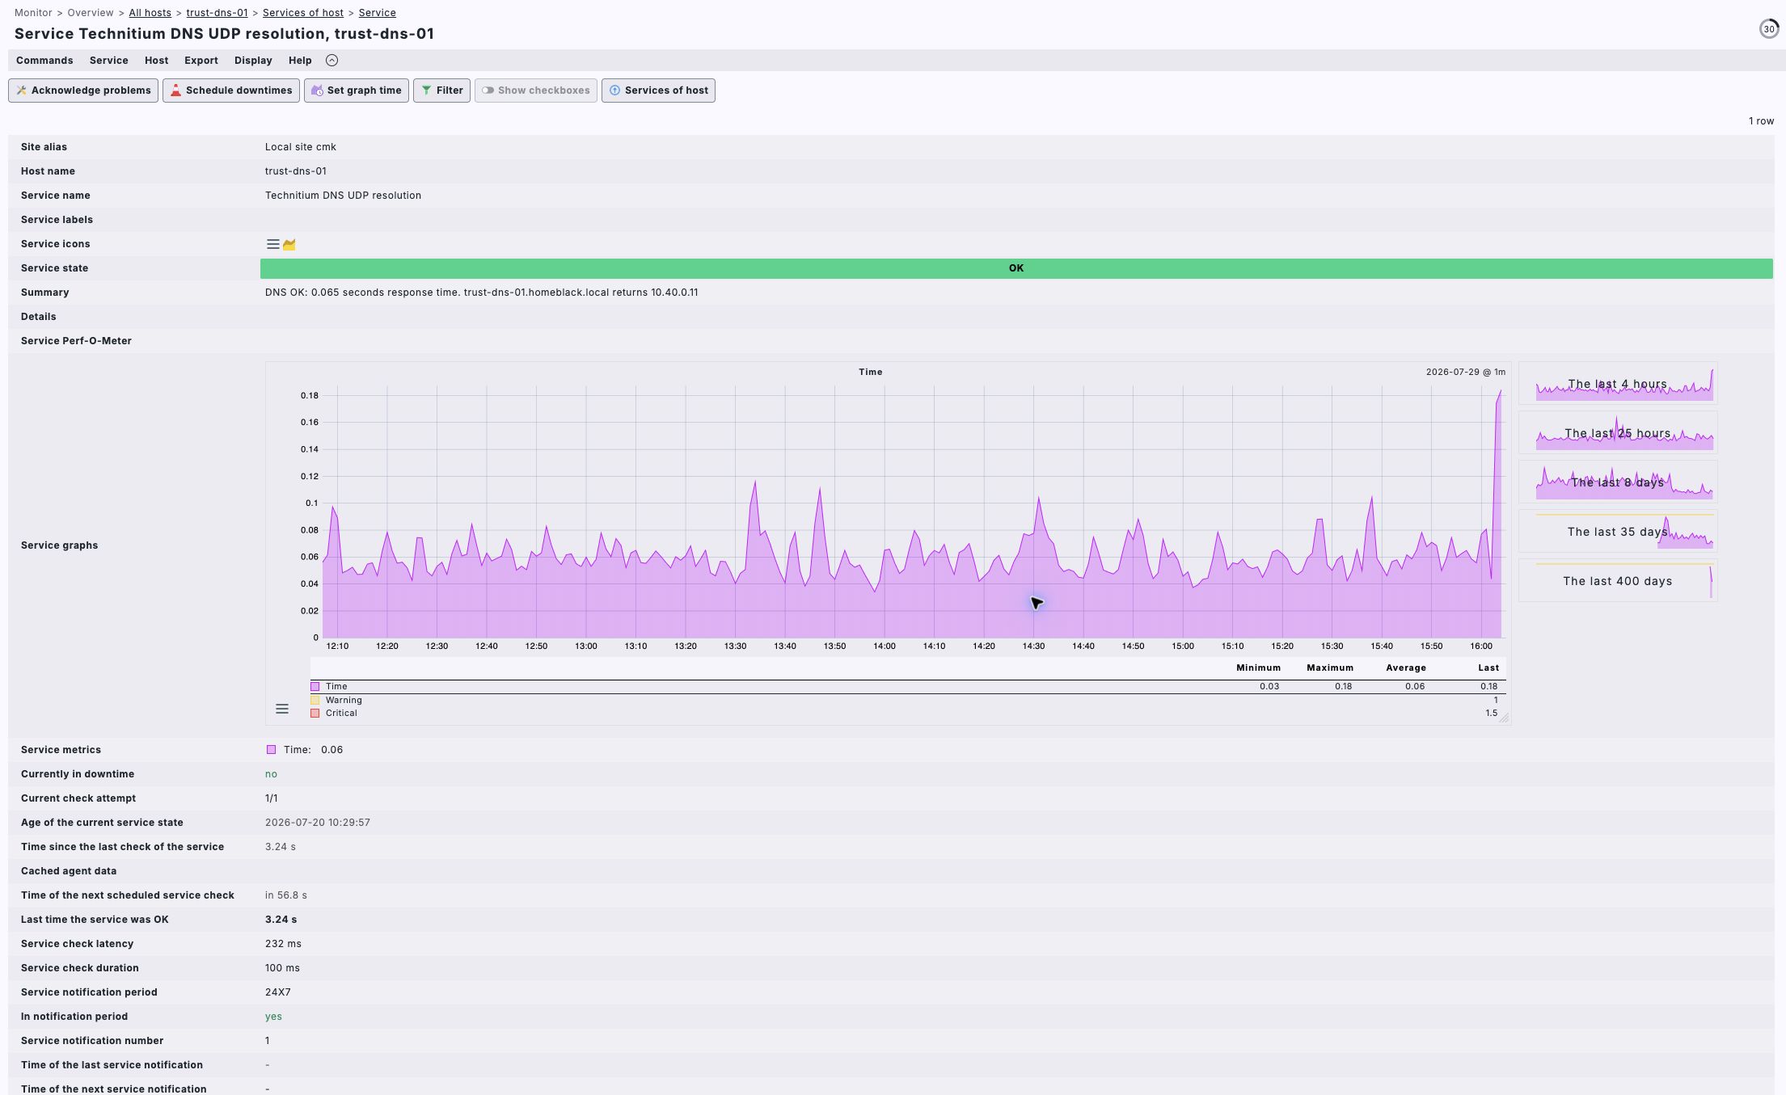Select The last 8 days graph thumbnail
Image resolution: width=1786 pixels, height=1095 pixels.
coord(1618,482)
